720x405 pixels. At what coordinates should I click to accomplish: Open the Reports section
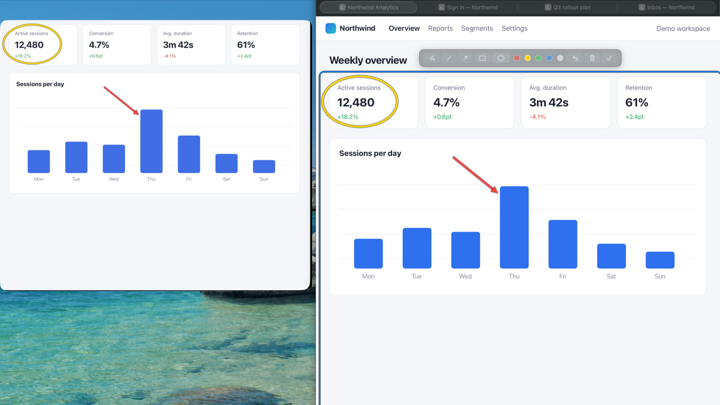pyautogui.click(x=440, y=28)
